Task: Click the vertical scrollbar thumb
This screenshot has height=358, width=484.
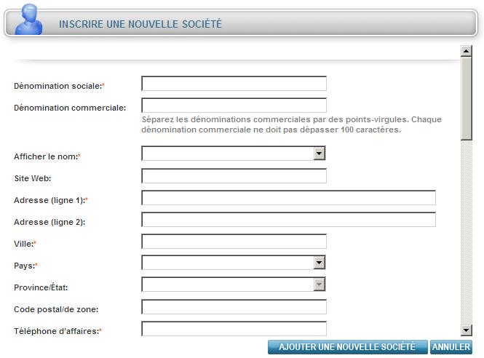Action: [466, 99]
